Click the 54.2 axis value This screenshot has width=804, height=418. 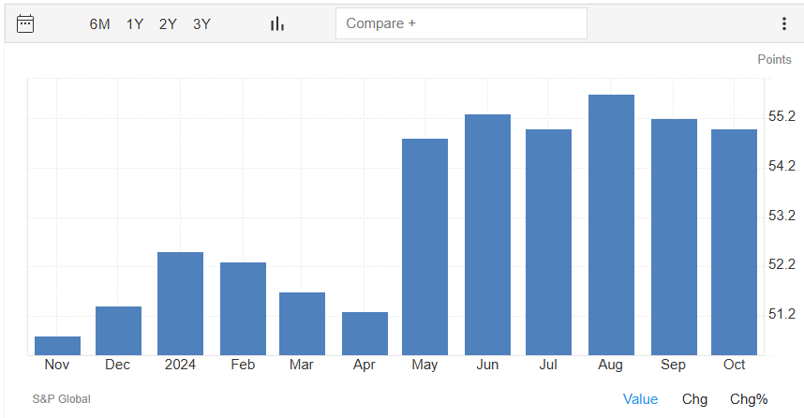782,166
